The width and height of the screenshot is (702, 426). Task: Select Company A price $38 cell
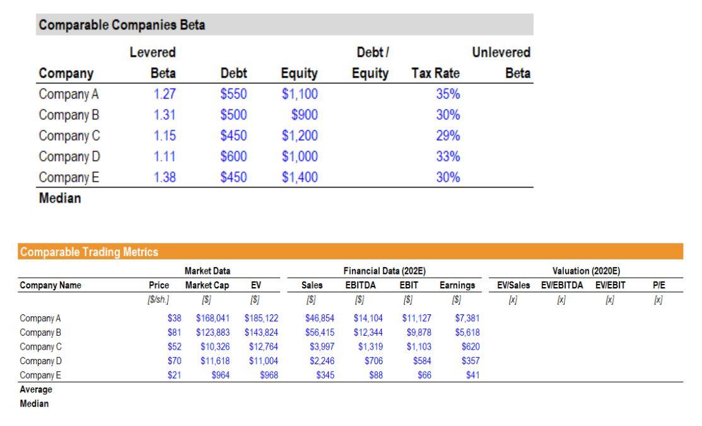[x=174, y=319]
